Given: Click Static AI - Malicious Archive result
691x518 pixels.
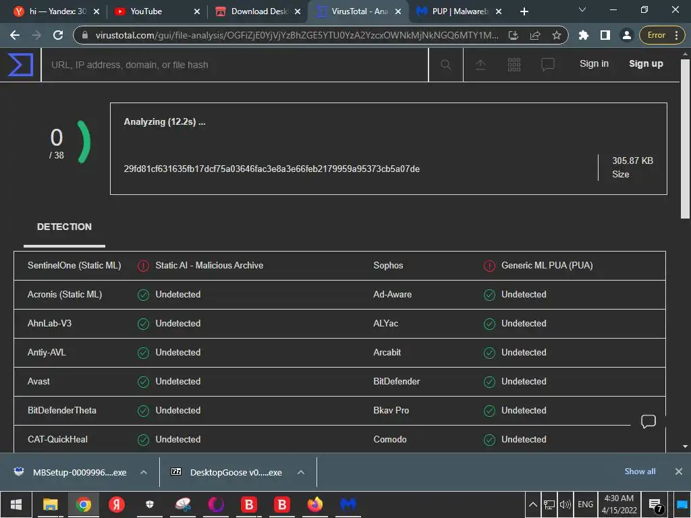Looking at the screenshot, I should tap(209, 266).
